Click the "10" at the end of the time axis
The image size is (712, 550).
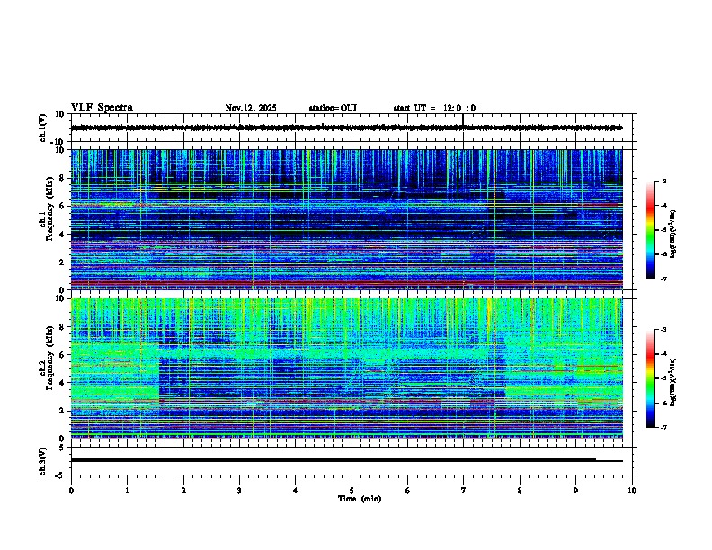(x=632, y=491)
